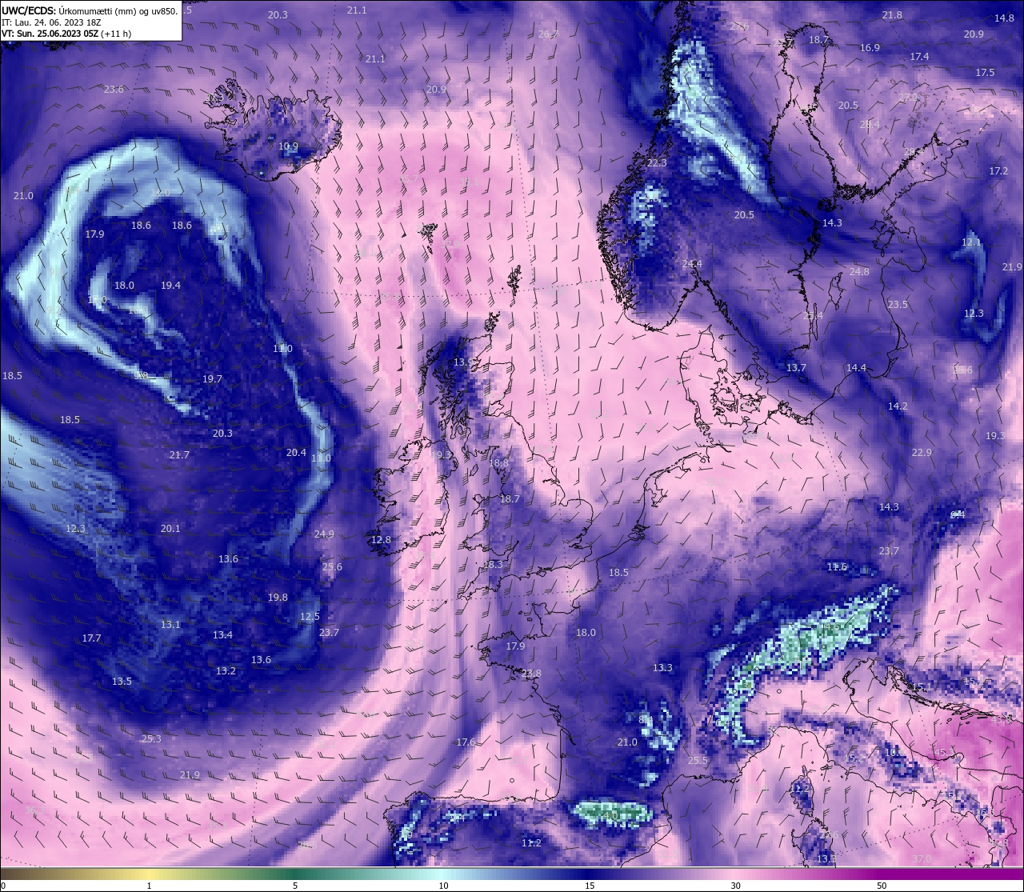1024x892 pixels.
Task: Click the 19.8 value label
Action: [x=278, y=598]
